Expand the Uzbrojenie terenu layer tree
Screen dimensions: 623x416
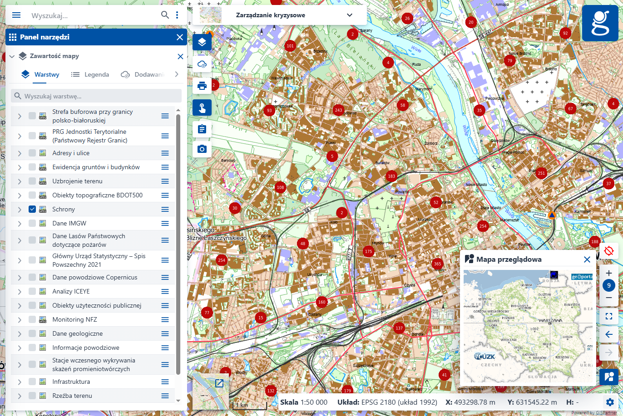pyautogui.click(x=20, y=181)
